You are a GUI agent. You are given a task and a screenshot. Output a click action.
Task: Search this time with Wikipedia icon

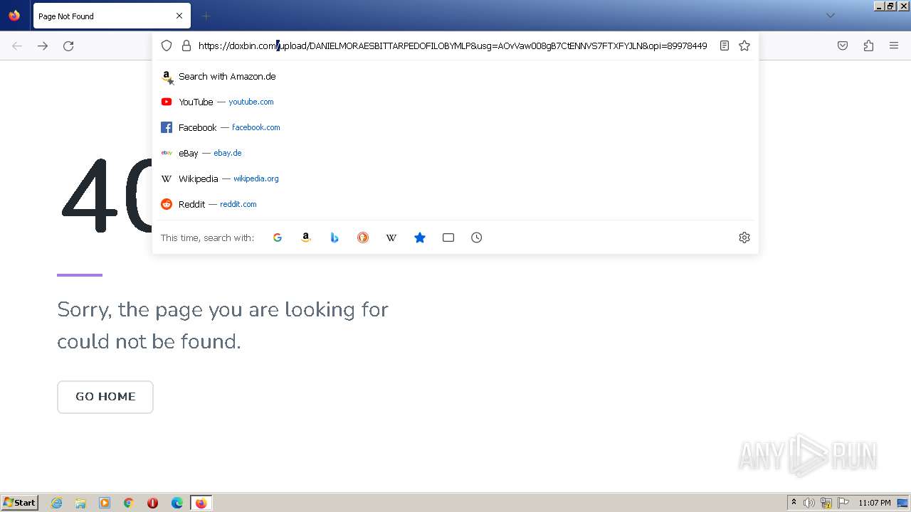pyautogui.click(x=391, y=238)
